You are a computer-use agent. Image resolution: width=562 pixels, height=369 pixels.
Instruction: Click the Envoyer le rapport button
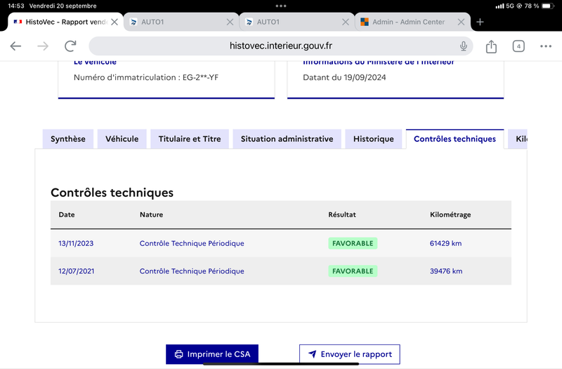coord(350,354)
